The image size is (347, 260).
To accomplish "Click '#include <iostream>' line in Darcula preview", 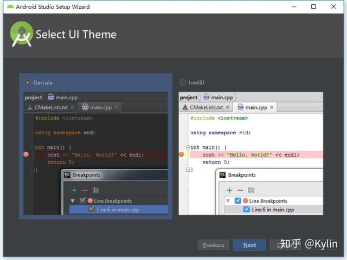I will pyautogui.click(x=64, y=118).
